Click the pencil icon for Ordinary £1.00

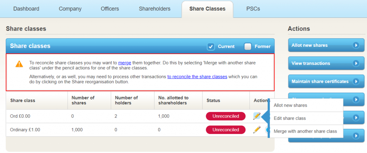257,130
